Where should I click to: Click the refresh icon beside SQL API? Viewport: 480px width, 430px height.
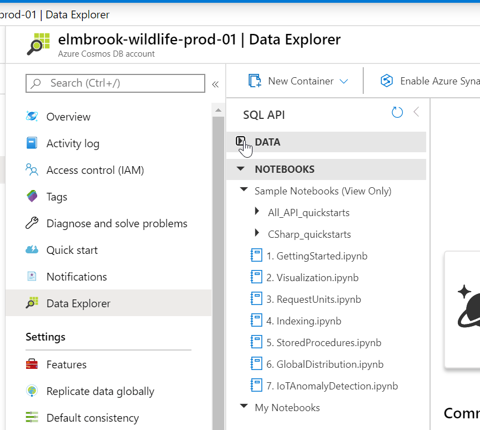[397, 113]
